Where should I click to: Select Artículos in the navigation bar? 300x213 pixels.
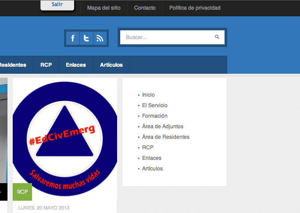(x=111, y=65)
